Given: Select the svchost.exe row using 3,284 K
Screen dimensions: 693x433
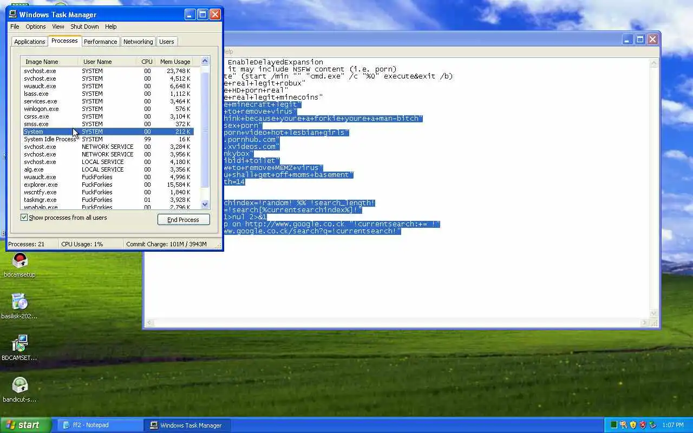Looking at the screenshot, I should (x=107, y=147).
